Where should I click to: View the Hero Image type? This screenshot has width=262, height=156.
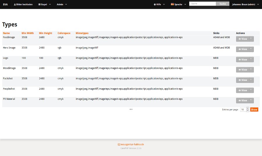tap(242, 49)
